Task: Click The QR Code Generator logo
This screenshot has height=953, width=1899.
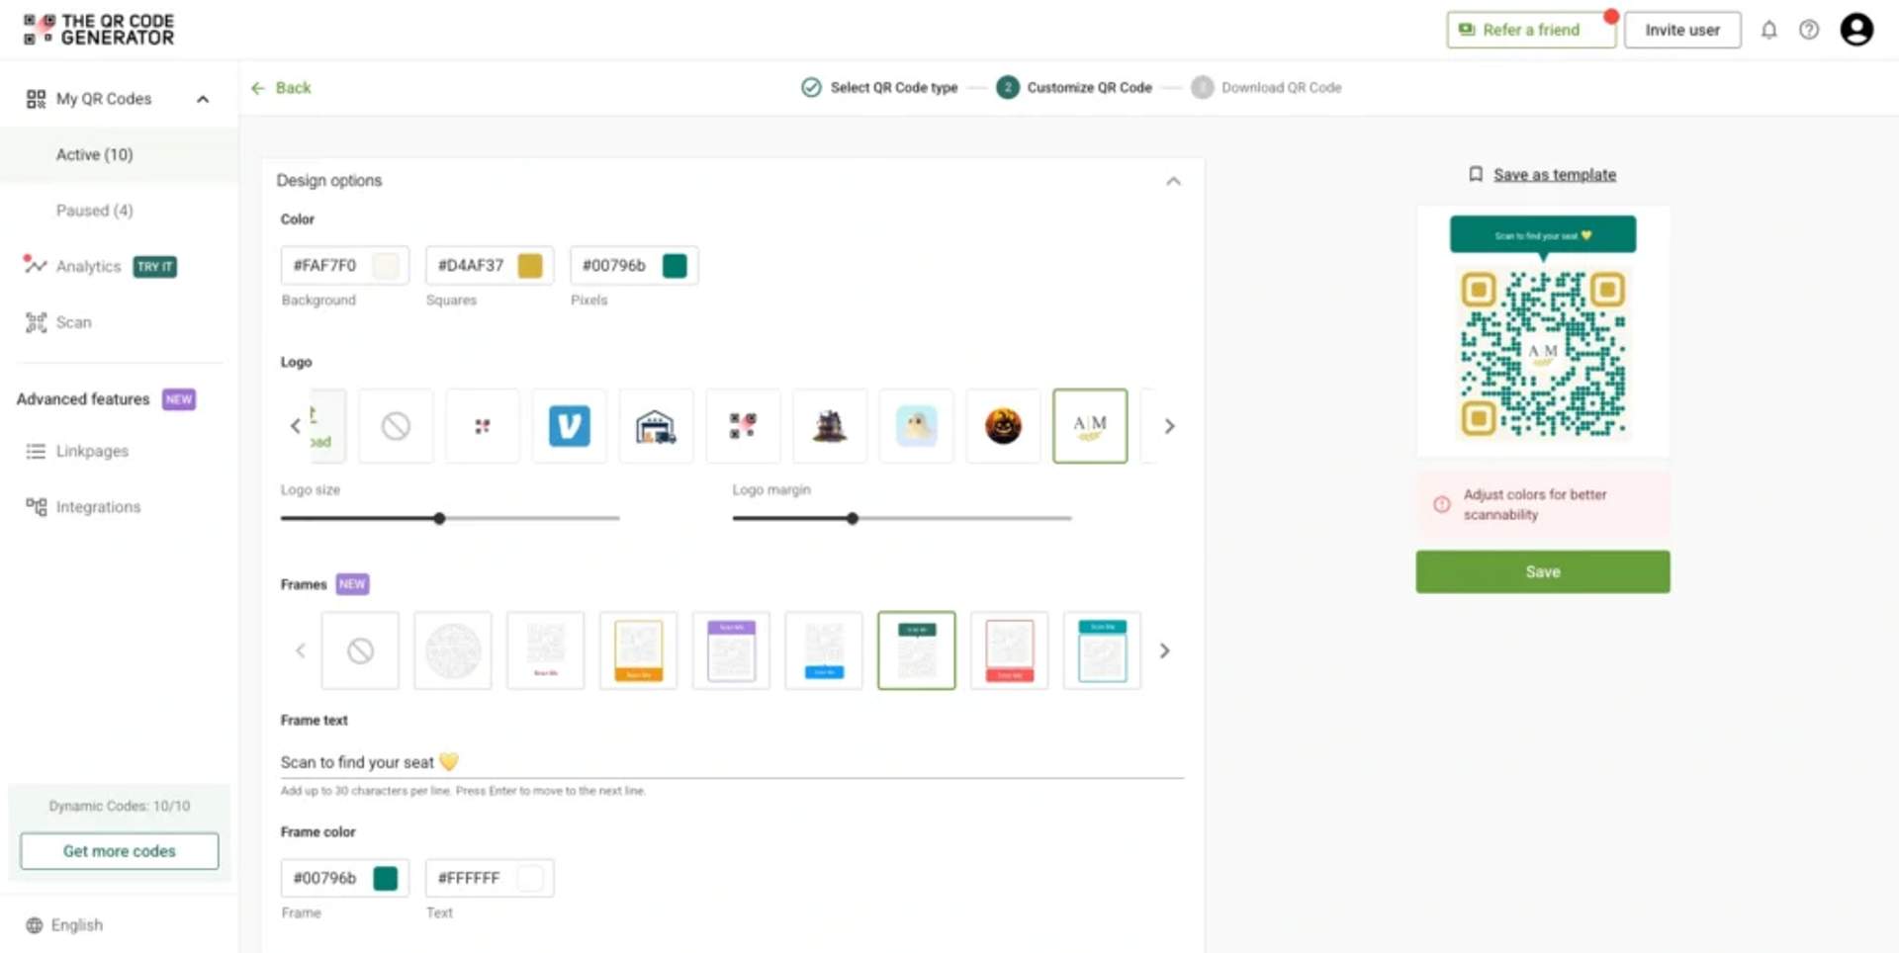Action: 98,30
